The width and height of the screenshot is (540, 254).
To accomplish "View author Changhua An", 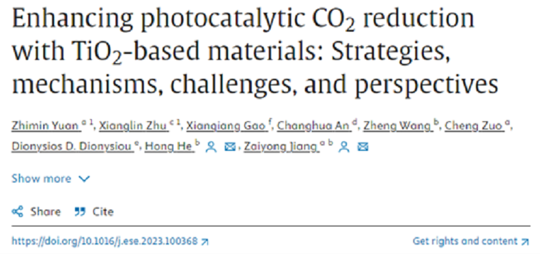I will click(314, 126).
